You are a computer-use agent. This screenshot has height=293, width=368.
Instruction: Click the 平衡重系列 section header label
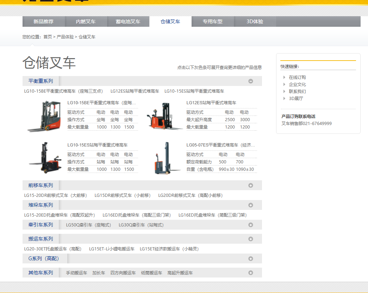(40, 81)
